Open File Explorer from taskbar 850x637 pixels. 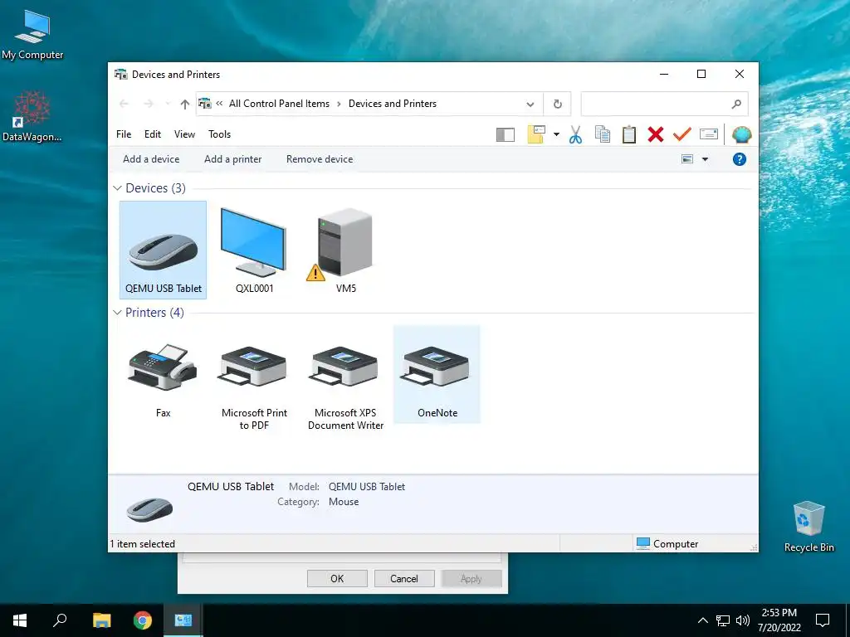tap(101, 620)
